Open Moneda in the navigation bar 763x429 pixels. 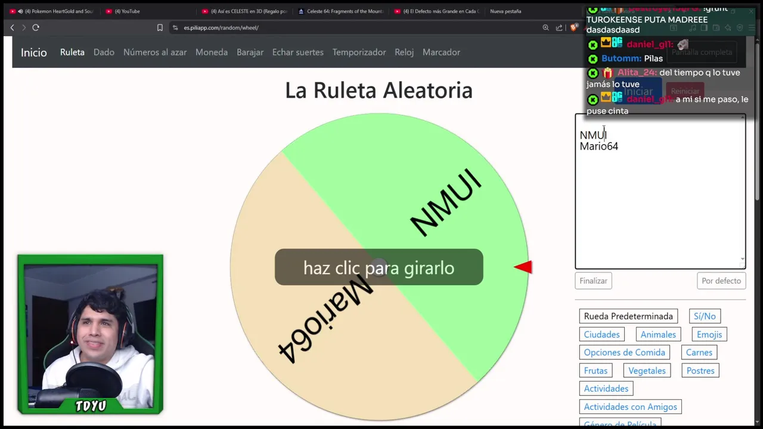[212, 52]
